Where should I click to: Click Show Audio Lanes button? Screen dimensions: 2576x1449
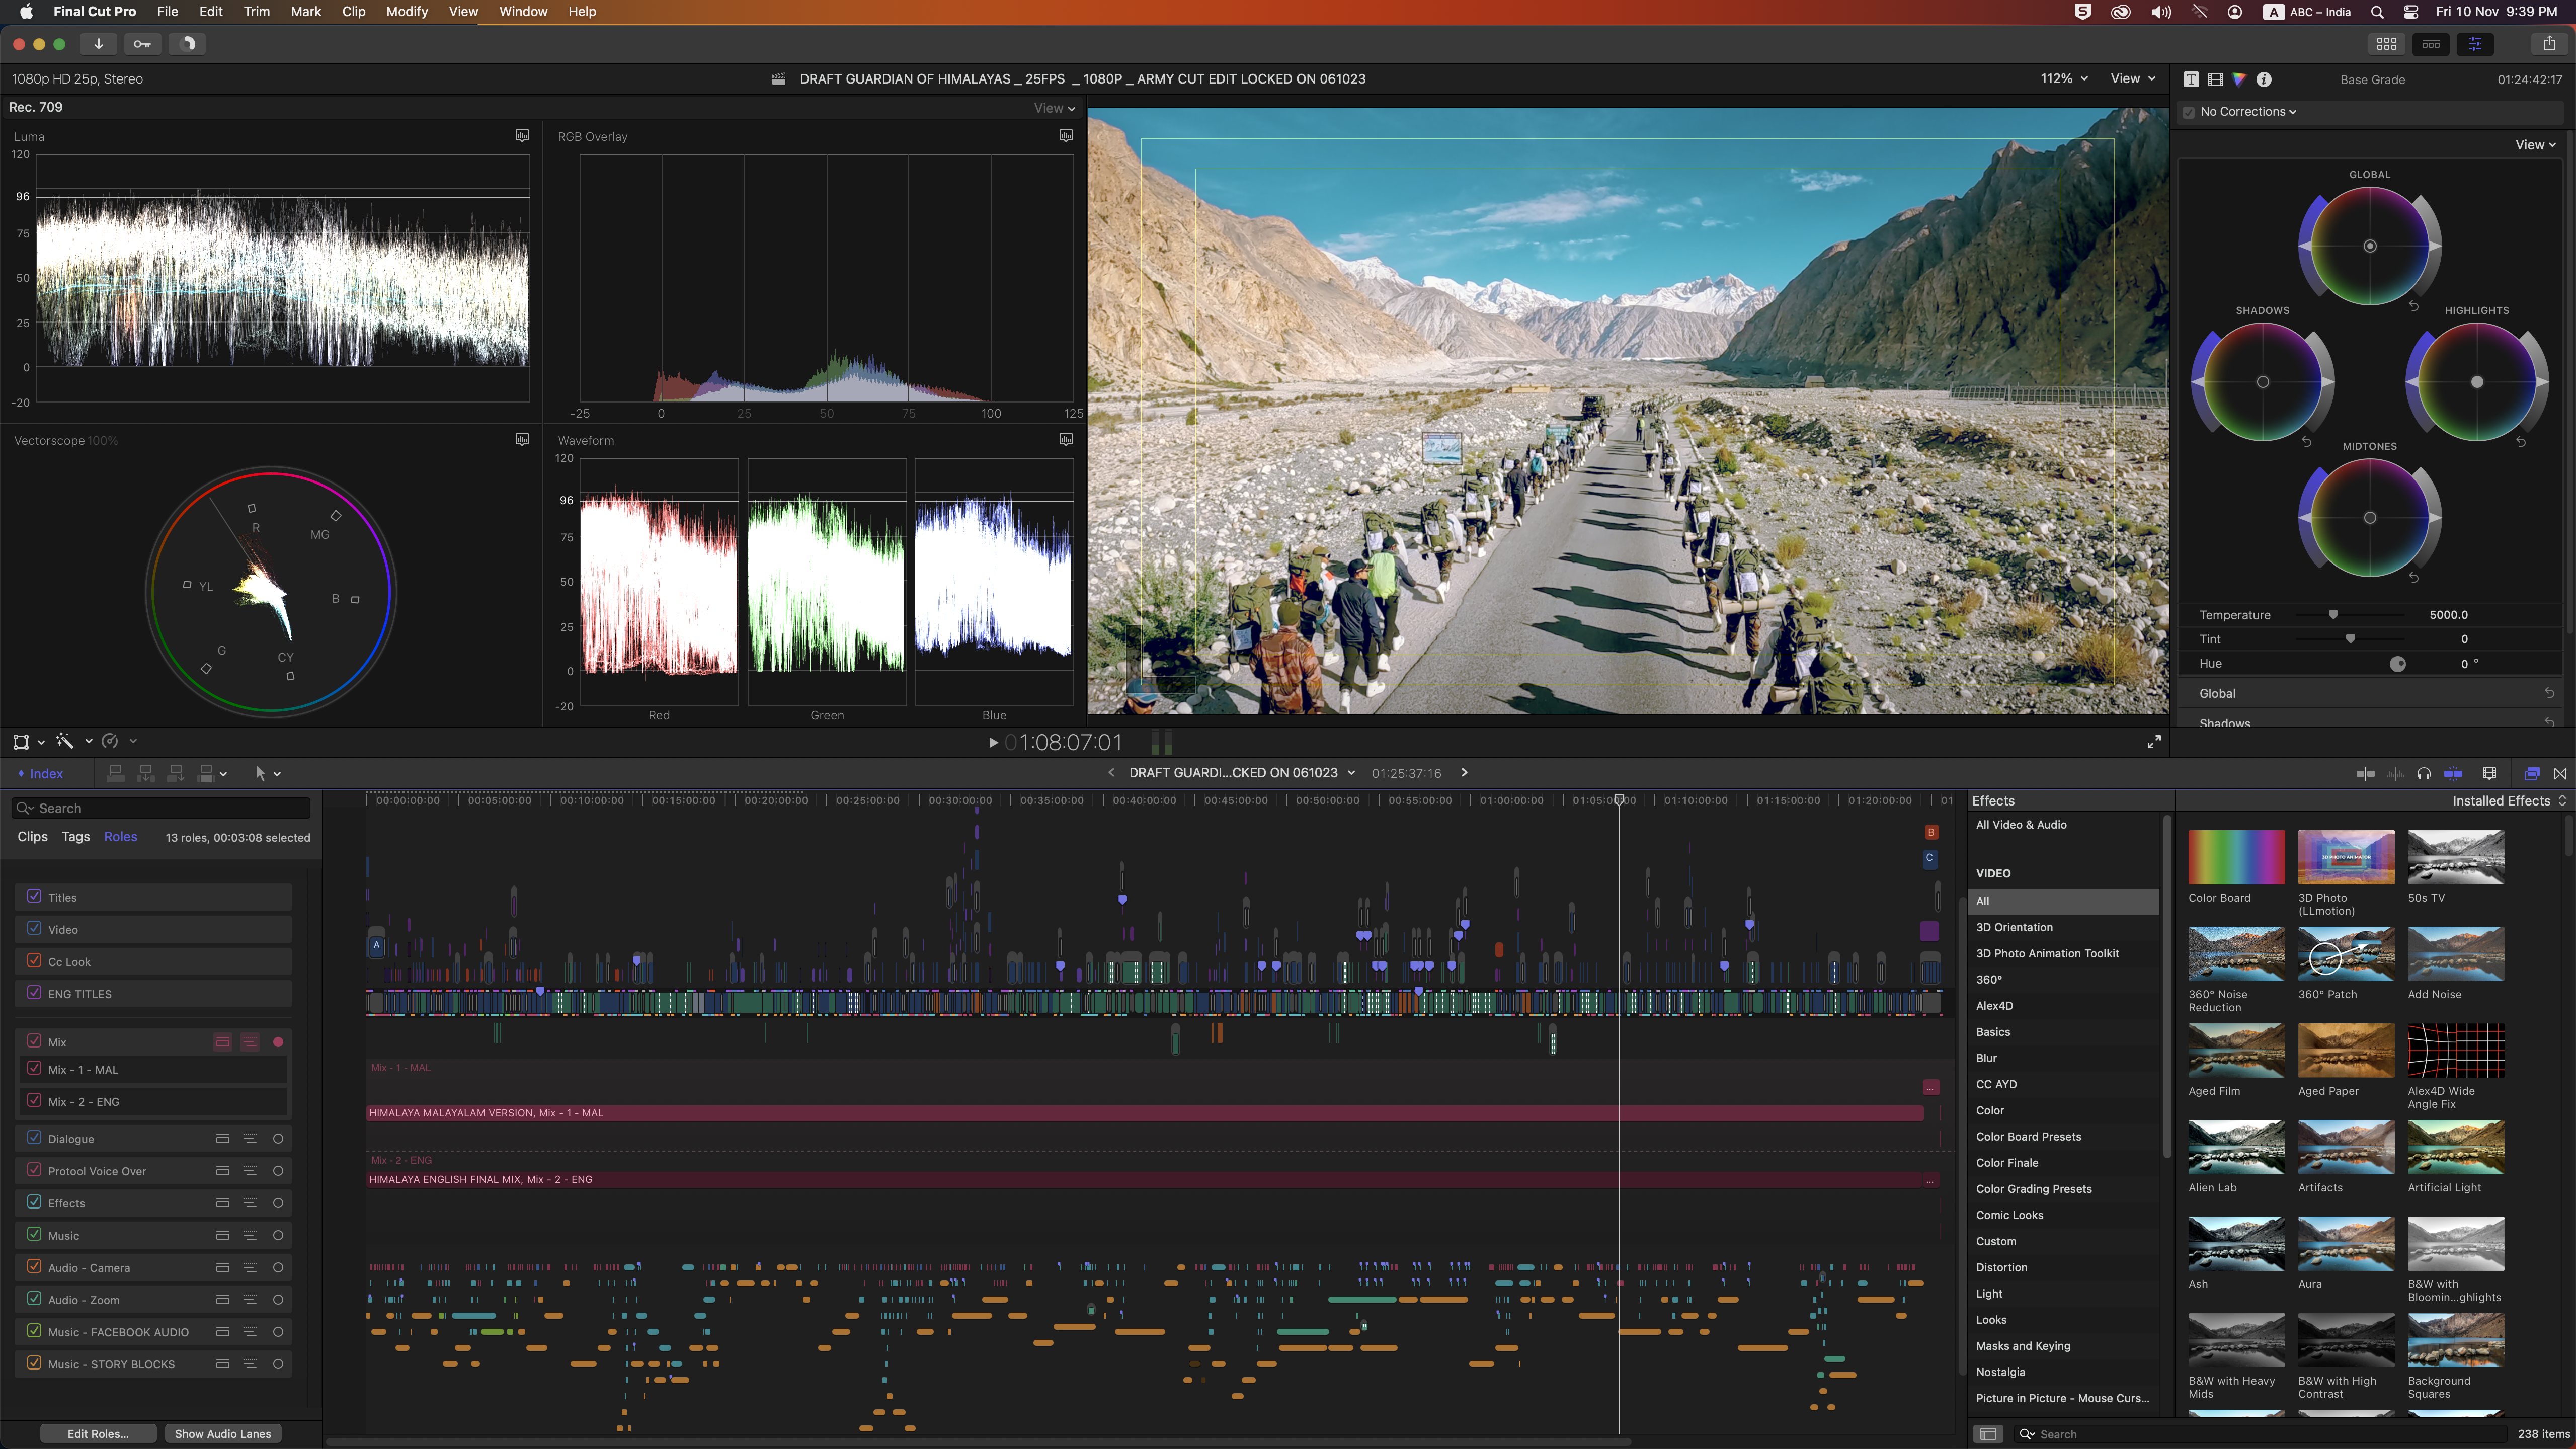pyautogui.click(x=222, y=1433)
